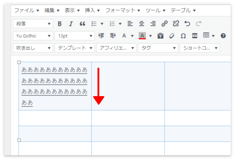235x160 pixels.
Task: Clear formatting with eraser icon
Action: click(172, 36)
